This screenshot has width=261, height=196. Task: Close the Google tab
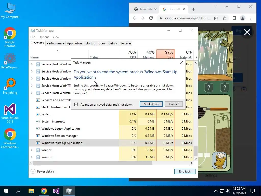coord(184,9)
